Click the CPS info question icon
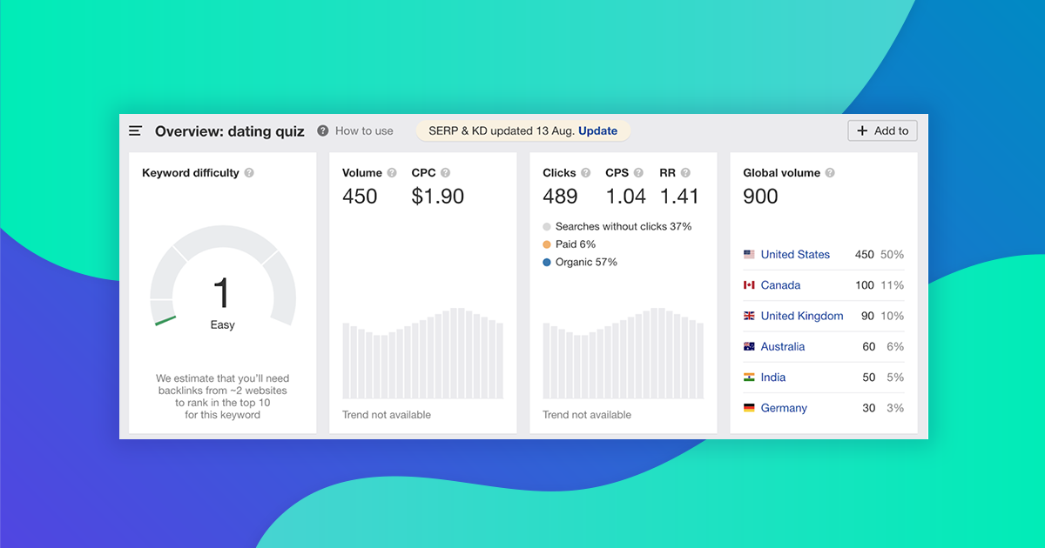1045x548 pixels. click(x=638, y=173)
